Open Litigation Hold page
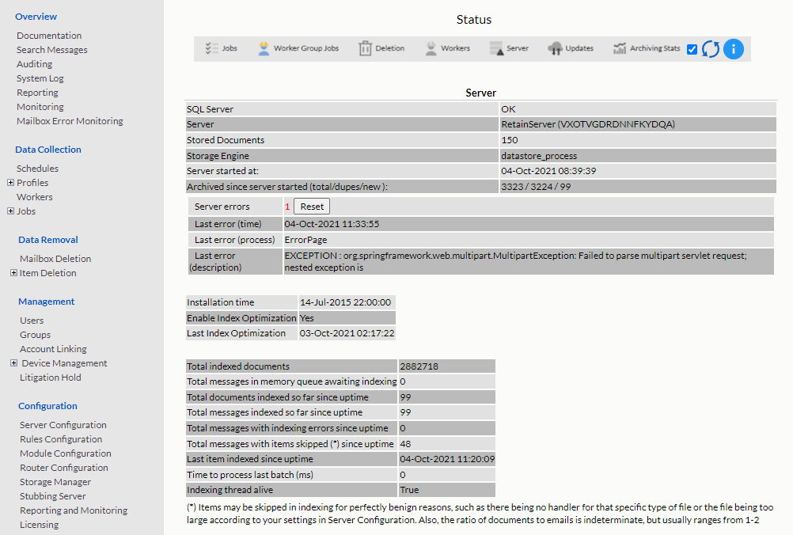Viewport: 793px width, 535px height. [51, 378]
